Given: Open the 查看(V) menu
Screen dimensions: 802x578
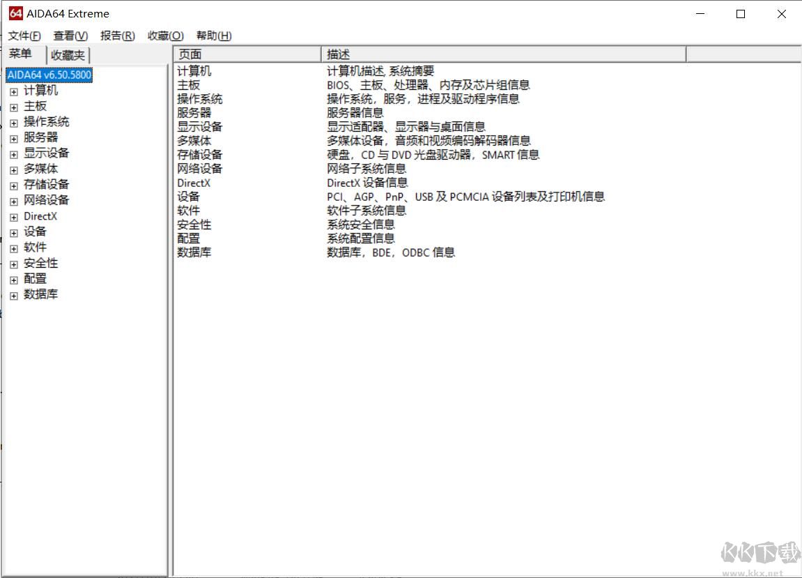Looking at the screenshot, I should (70, 36).
